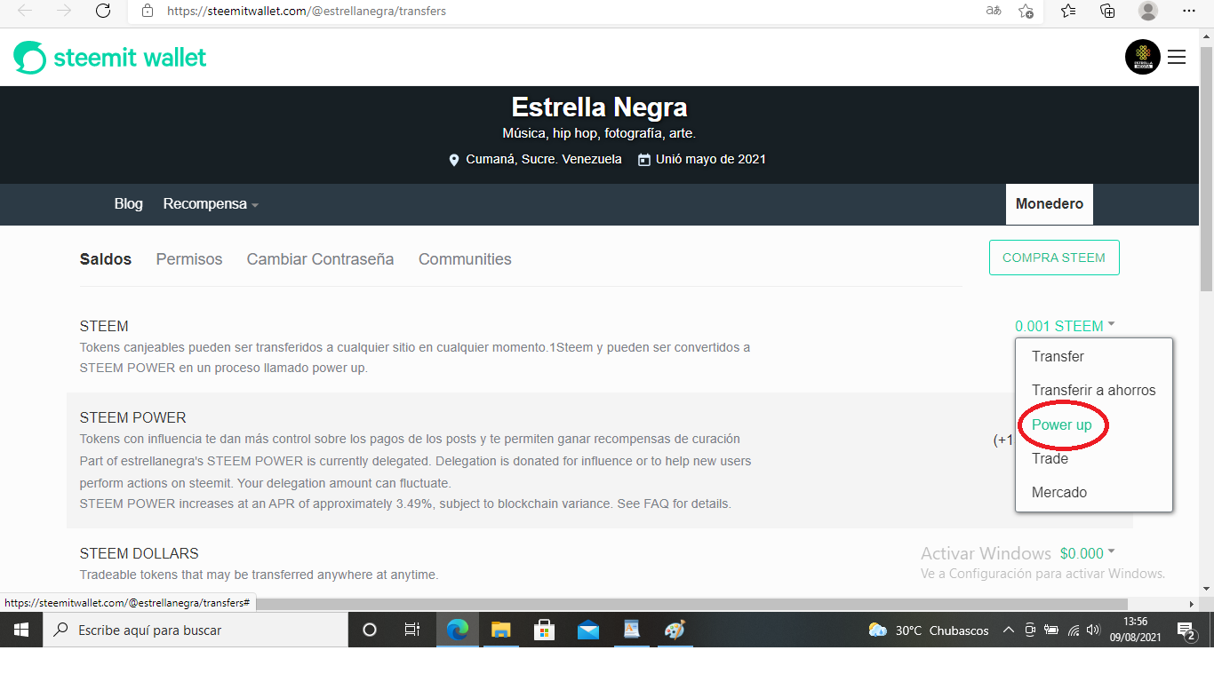The image size is (1214, 682).
Task: Click the Steemit wallet logo
Action: coord(109,58)
